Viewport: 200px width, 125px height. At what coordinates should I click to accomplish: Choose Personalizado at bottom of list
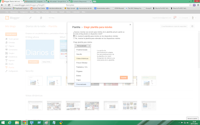[83, 84]
